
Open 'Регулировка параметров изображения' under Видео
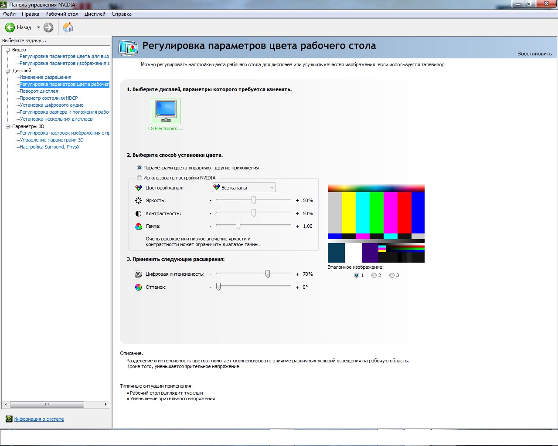pyautogui.click(x=65, y=63)
